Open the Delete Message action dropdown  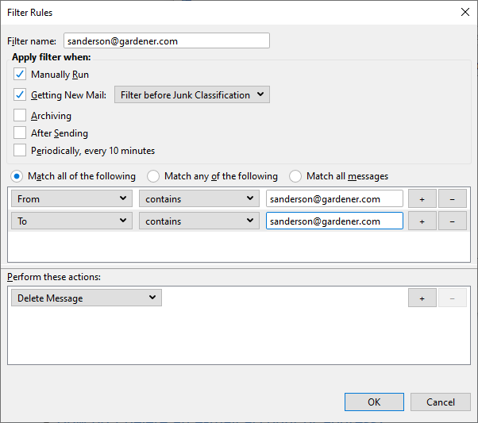click(x=87, y=298)
